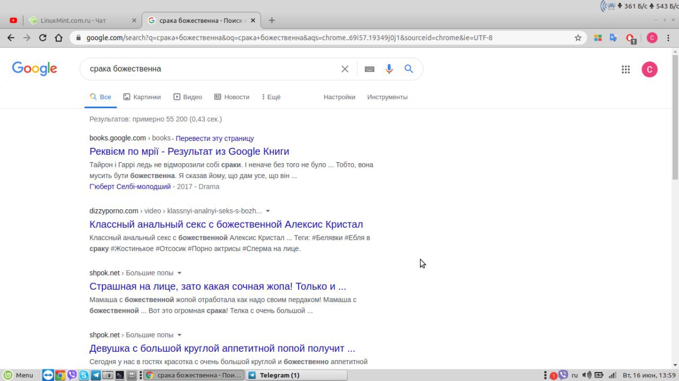Launch Viber from the panel launcher
The width and height of the screenshot is (679, 381).
[72, 375]
